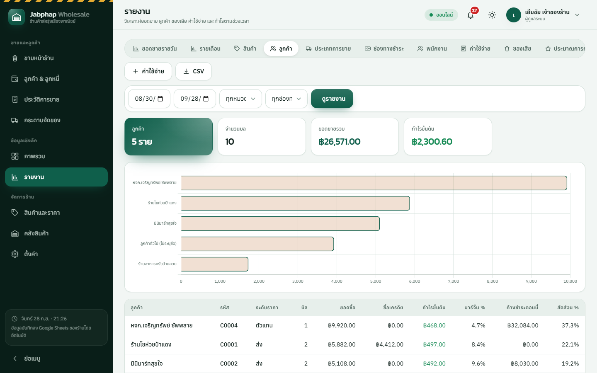This screenshot has width=597, height=373.
Task: Click profit value ฿497.00
Action: (x=434, y=344)
